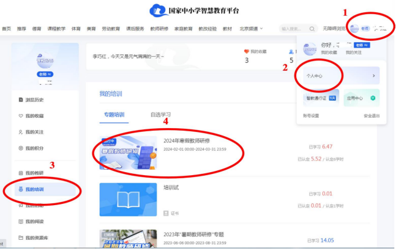
Task: Open the user avatar in top bar
Action: click(354, 29)
